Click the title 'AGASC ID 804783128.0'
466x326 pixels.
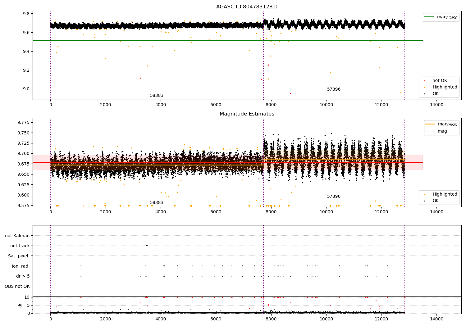point(247,7)
